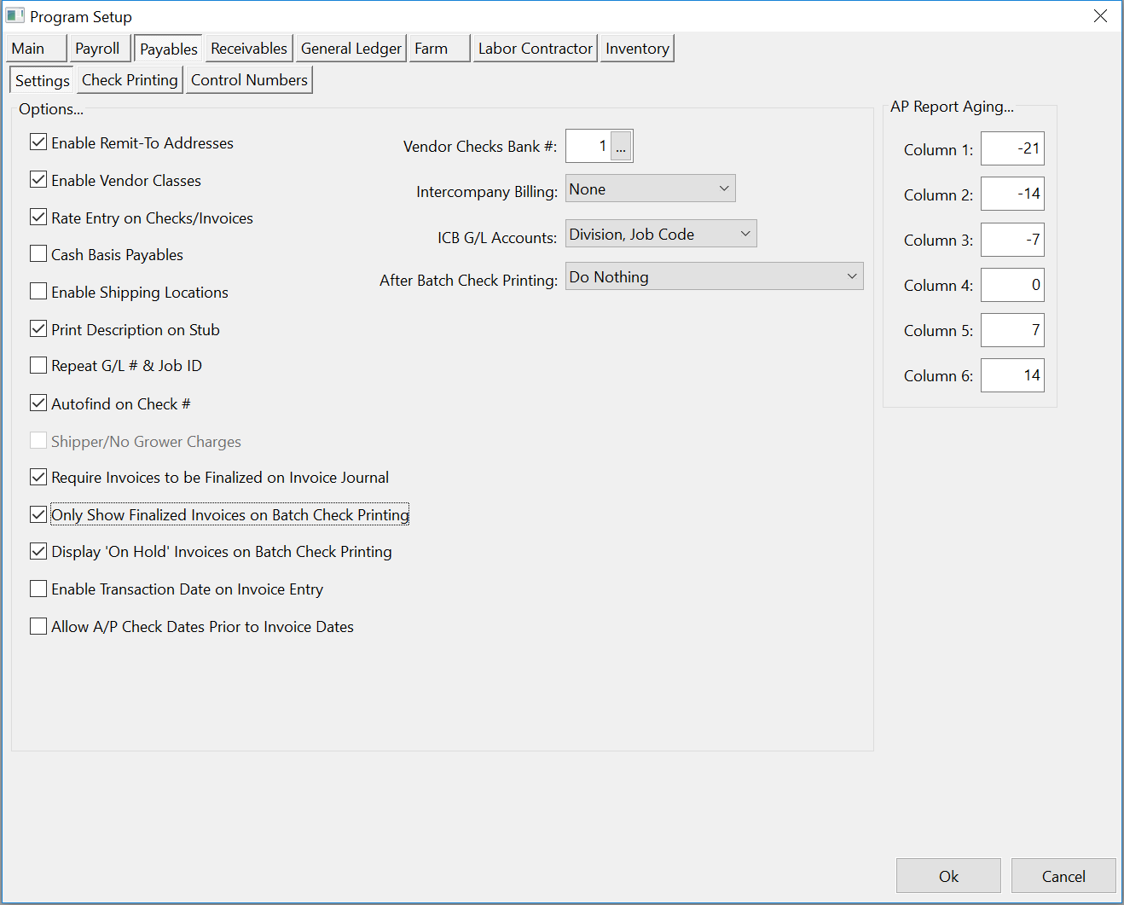Viewport: 1124px width, 905px height.
Task: Go to the Receivables tab
Action: [249, 49]
